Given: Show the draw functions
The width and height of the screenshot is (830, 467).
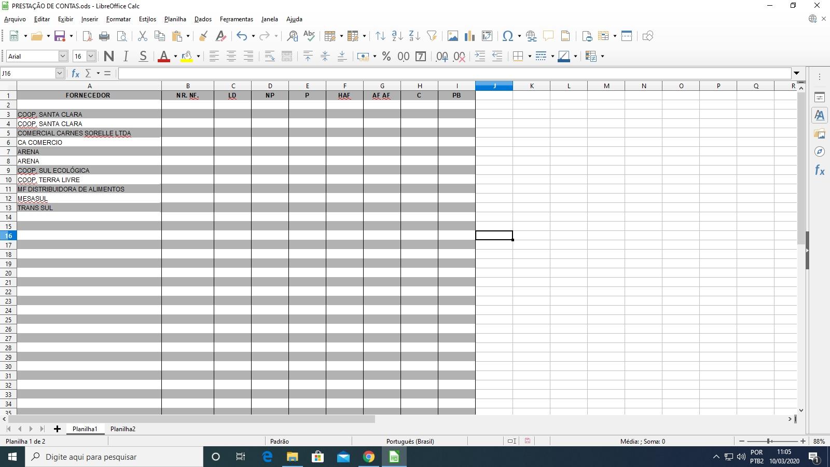Looking at the screenshot, I should click(x=647, y=36).
